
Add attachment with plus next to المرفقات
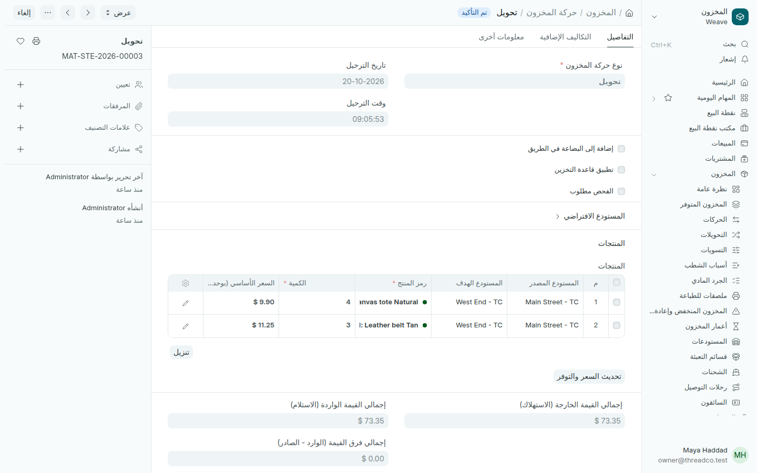point(21,106)
